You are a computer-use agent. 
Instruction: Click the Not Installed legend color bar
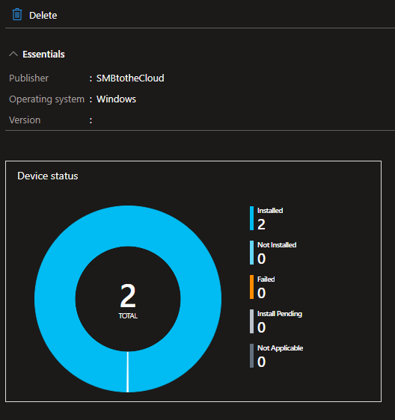[x=251, y=253]
